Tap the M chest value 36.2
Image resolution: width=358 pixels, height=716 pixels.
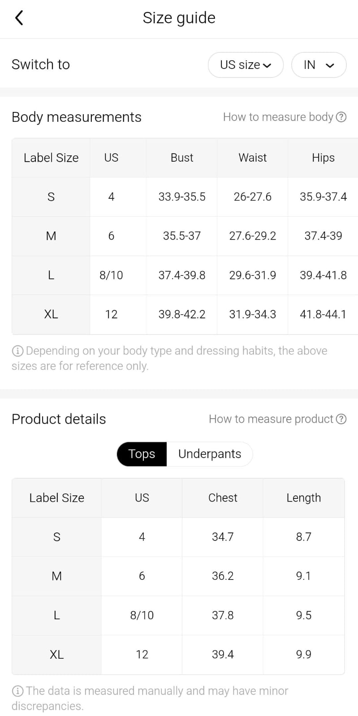223,576
